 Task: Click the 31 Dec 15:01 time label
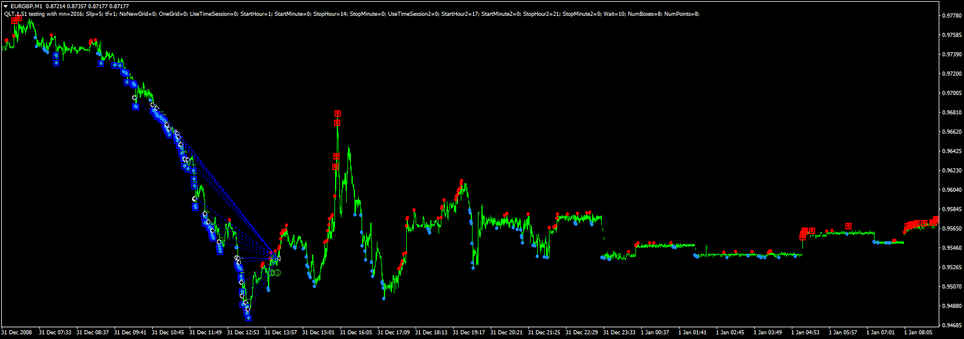click(x=319, y=333)
